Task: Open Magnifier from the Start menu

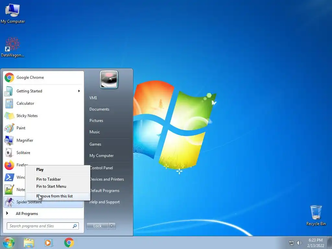Action: point(43,140)
